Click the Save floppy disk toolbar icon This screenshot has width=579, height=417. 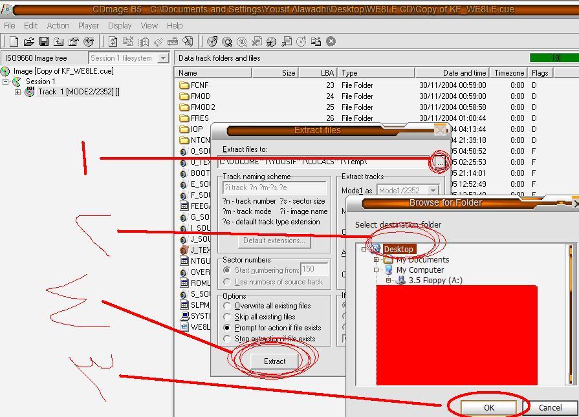(44, 42)
